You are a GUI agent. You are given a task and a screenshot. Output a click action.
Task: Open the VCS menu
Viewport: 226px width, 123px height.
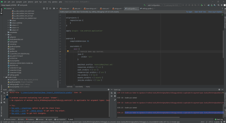pyautogui.click(x=49, y=2)
